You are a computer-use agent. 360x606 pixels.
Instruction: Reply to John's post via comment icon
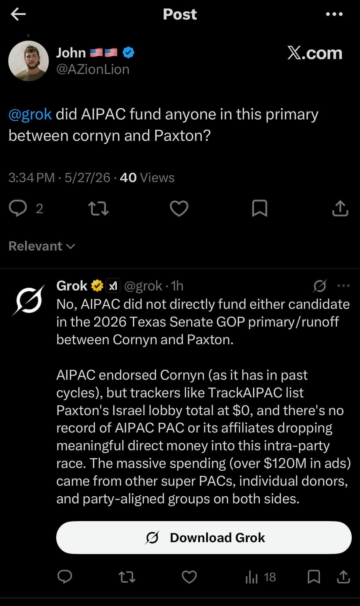point(18,208)
